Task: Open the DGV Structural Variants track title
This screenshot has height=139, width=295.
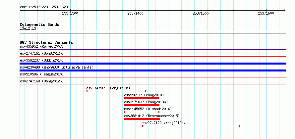Action: pos(46,42)
